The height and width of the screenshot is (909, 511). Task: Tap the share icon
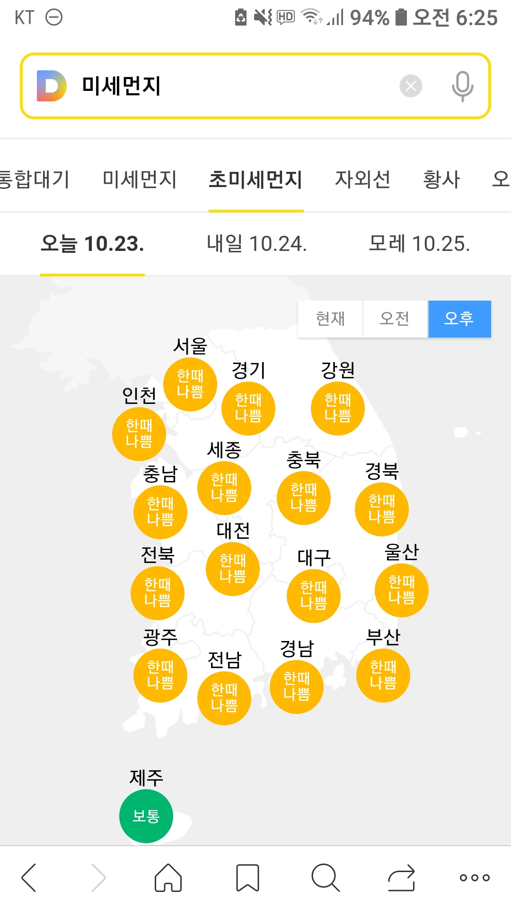[401, 877]
